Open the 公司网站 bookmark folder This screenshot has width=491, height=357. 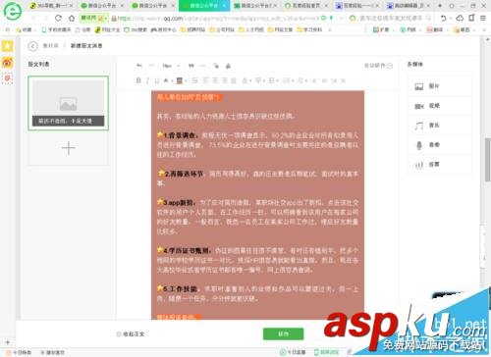(x=222, y=29)
